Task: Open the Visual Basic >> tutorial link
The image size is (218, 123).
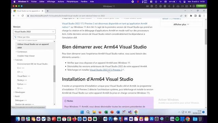Action: coord(24,76)
